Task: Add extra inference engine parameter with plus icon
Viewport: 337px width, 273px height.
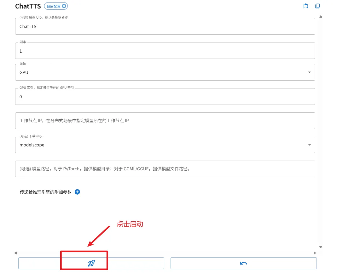Action: click(77, 192)
